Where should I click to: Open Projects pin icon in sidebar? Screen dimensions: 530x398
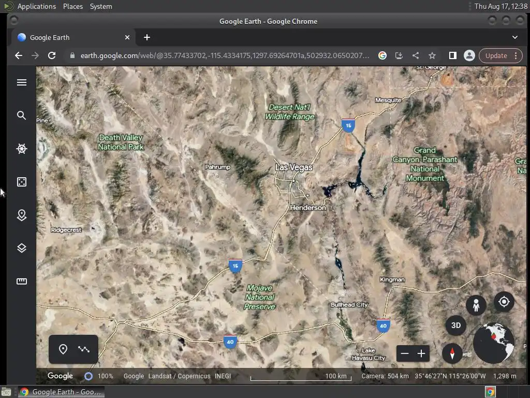click(x=22, y=215)
